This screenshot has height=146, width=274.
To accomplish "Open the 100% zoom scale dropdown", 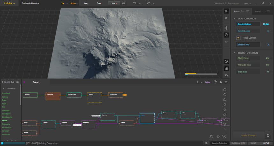I will click(247, 3).
